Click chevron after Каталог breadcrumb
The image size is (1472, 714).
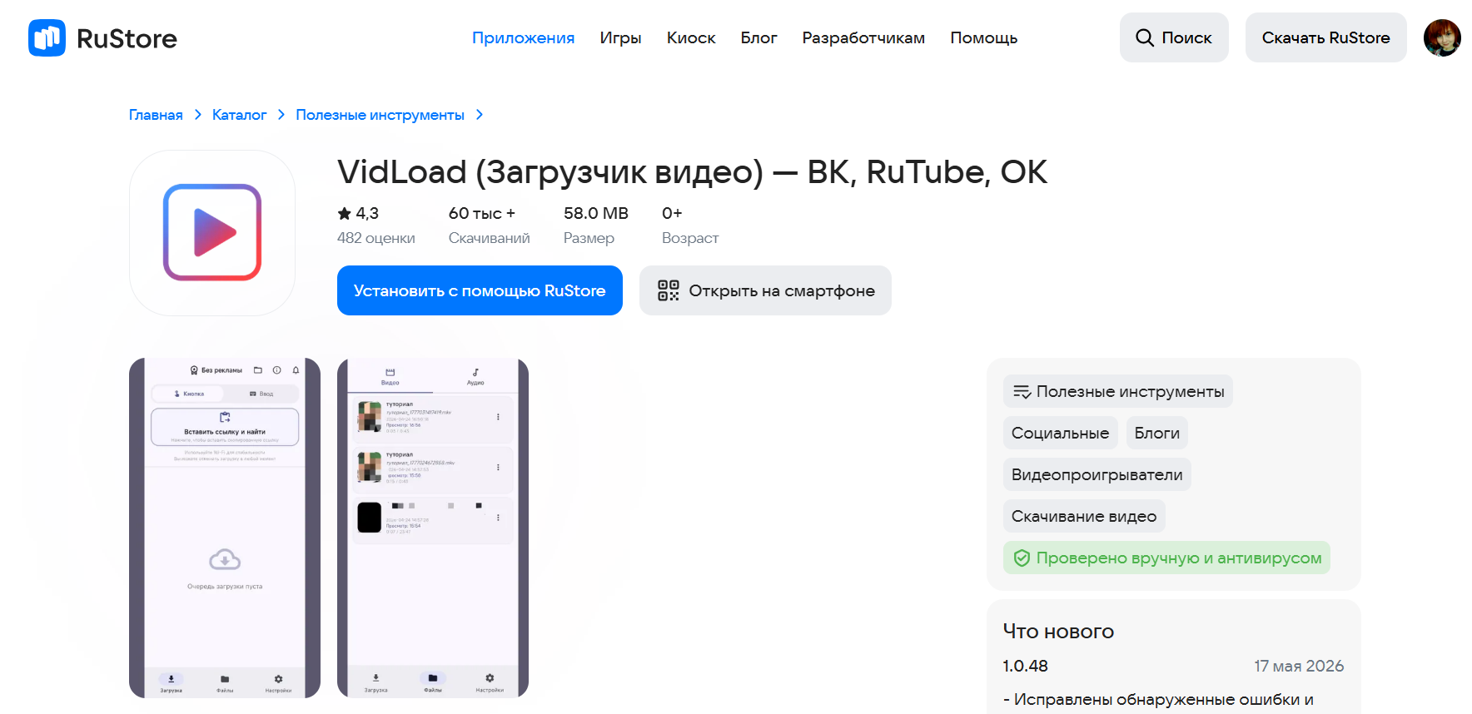(x=281, y=115)
